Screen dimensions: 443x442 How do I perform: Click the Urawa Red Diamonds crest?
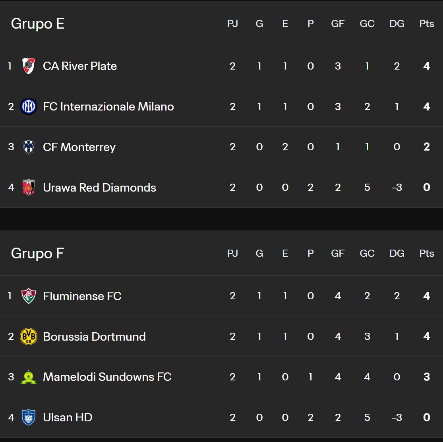coord(29,188)
